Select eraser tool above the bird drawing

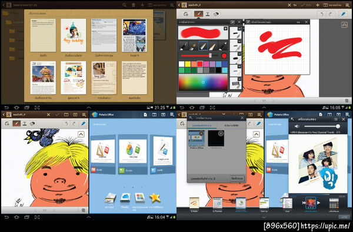point(32,123)
